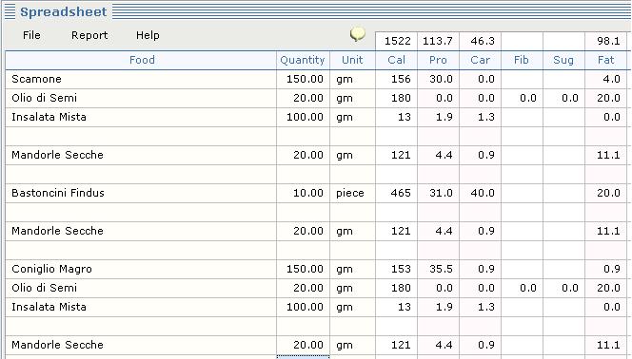
Task: Click the Sug column header
Action: [563, 60]
